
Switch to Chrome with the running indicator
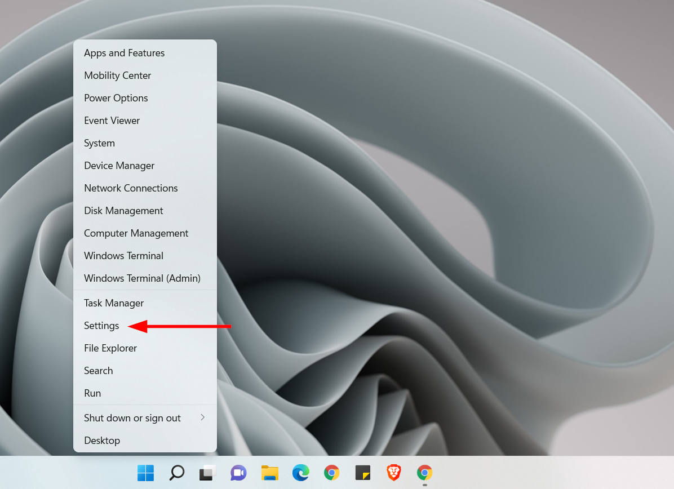coord(425,473)
